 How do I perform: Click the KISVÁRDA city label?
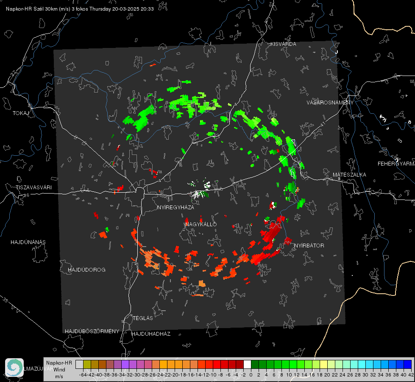(283, 44)
